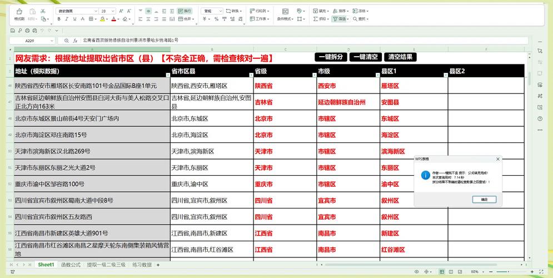
Task: Switch to Sheet1 tab
Action: [46, 265]
